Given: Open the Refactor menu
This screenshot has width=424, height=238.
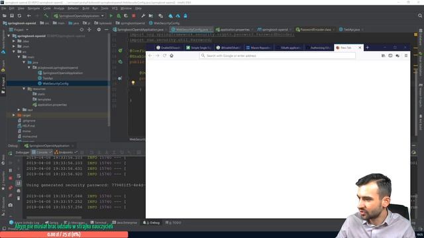Looking at the screenshot, I should pyautogui.click(x=73, y=9).
